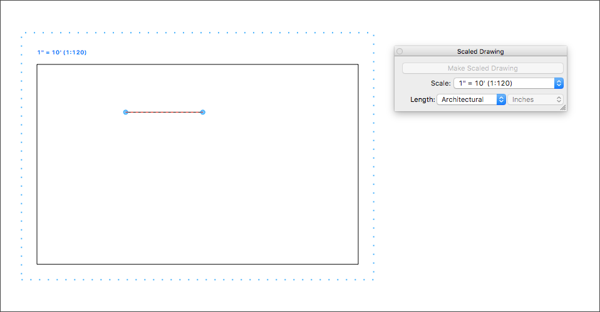Click the Make Scaled Drawing button

tap(482, 68)
